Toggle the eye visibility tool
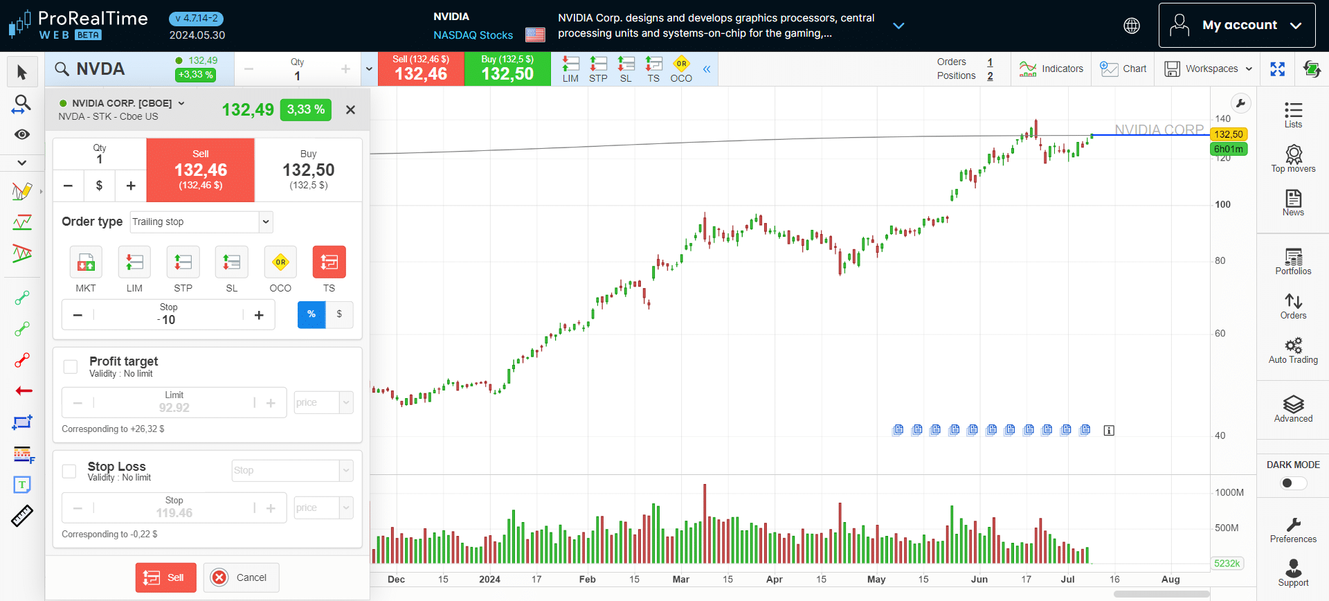This screenshot has height=601, width=1329. point(22,134)
